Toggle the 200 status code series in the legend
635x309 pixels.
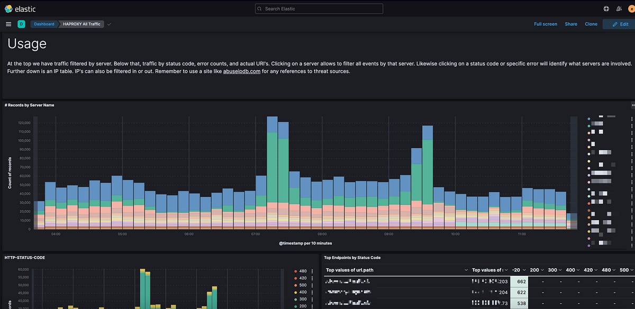[302, 305]
